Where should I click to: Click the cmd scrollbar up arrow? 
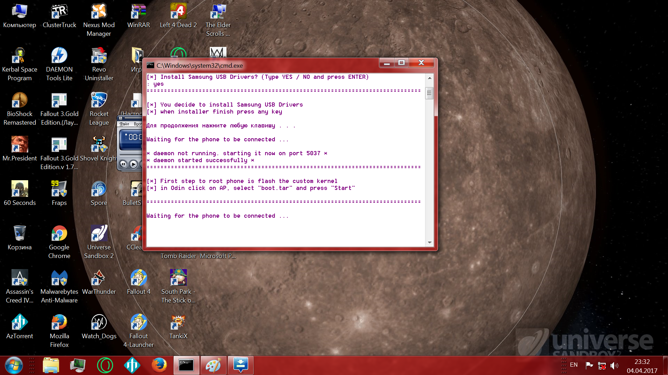tap(430, 78)
